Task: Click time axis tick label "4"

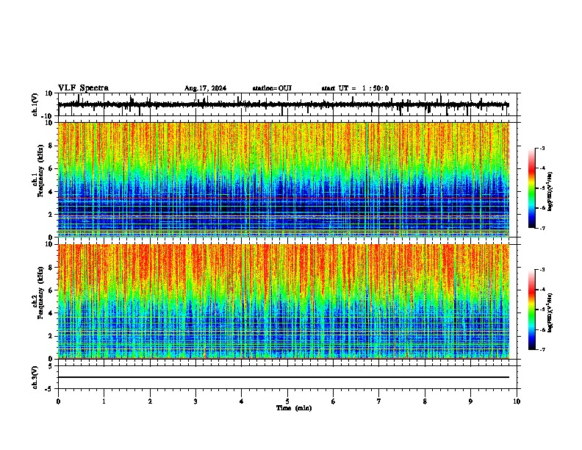Action: [x=242, y=401]
